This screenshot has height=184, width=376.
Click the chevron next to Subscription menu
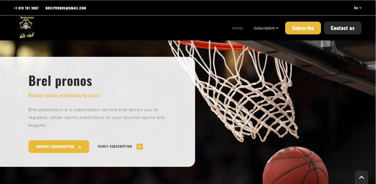[277, 28]
